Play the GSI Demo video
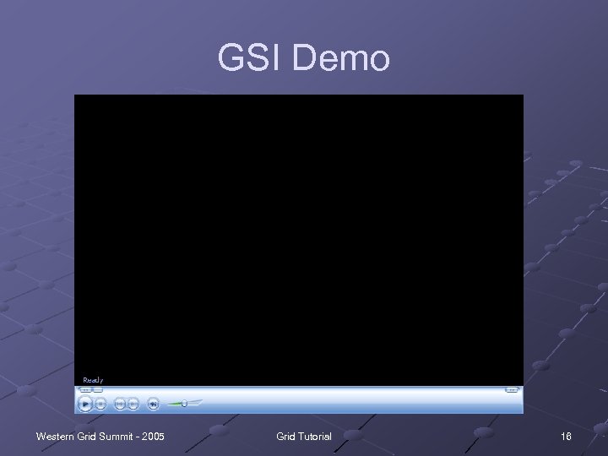608x456 pixels. (x=85, y=404)
